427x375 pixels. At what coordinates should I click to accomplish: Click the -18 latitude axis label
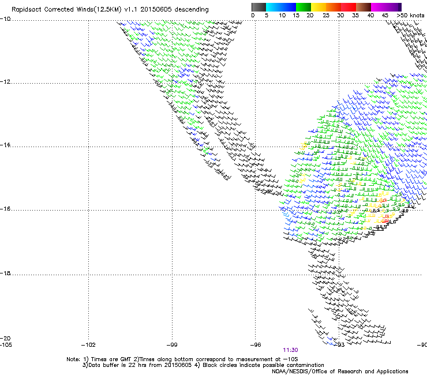tap(5, 273)
